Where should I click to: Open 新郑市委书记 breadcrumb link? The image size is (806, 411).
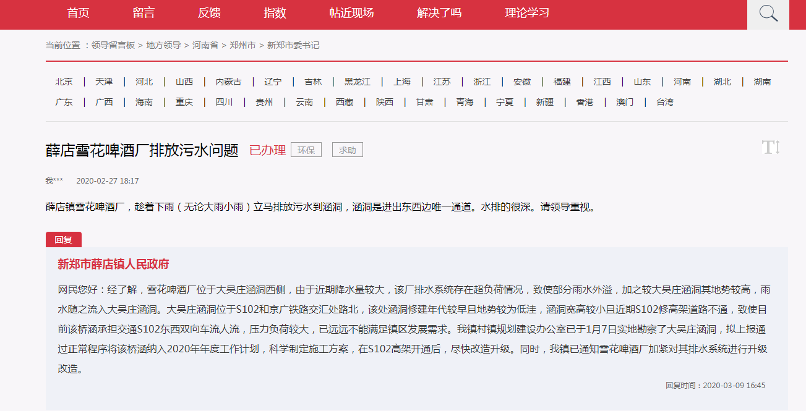(293, 45)
